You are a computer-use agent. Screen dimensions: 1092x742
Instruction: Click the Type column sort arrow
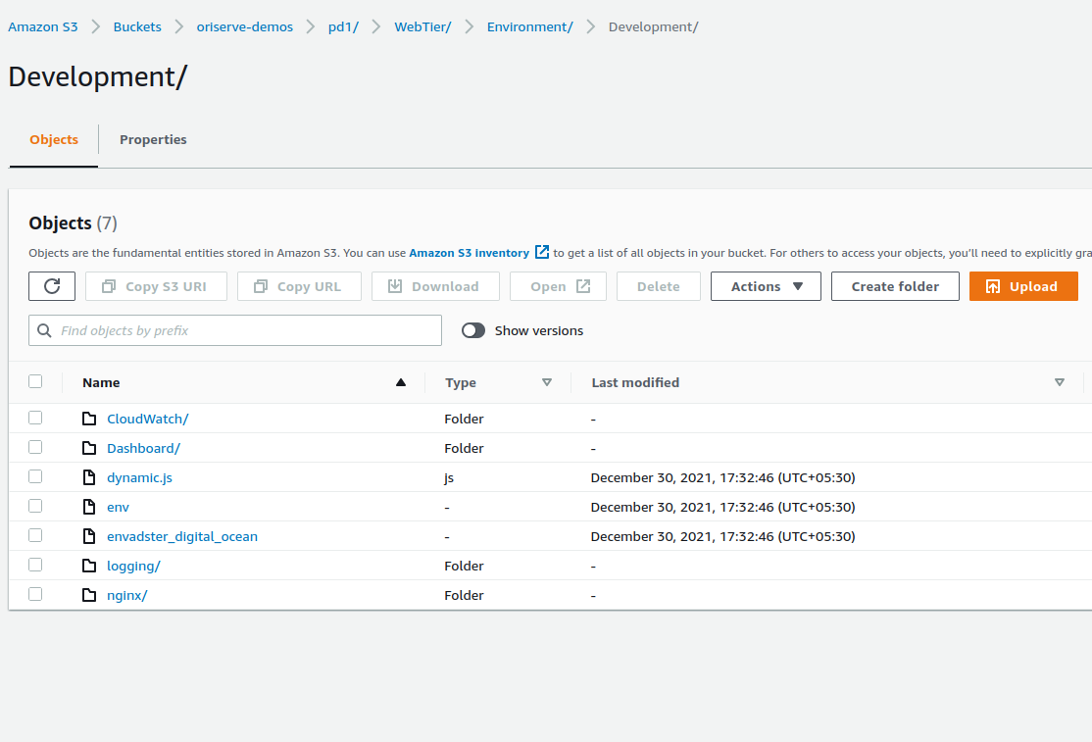click(547, 382)
